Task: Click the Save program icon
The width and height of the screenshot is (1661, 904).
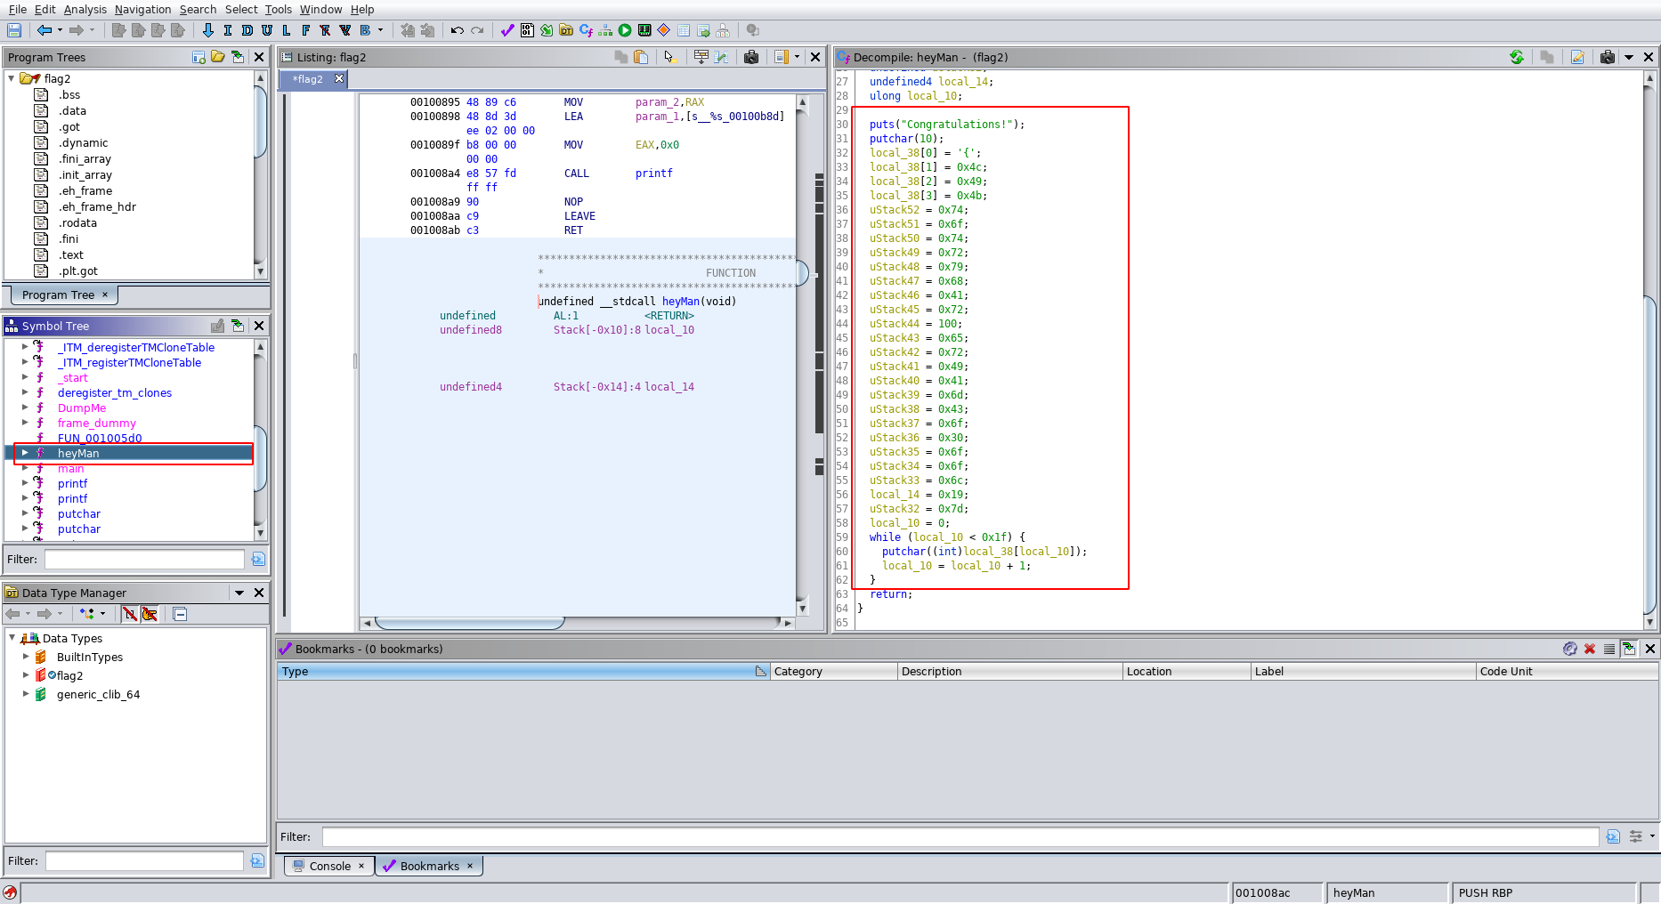Action: pos(14,30)
